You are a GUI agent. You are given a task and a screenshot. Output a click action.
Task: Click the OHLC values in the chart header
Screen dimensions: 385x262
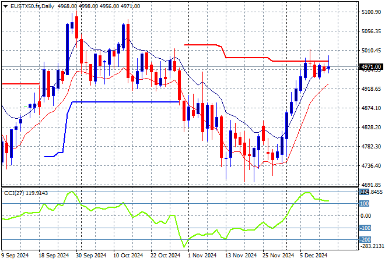[x=92, y=6]
